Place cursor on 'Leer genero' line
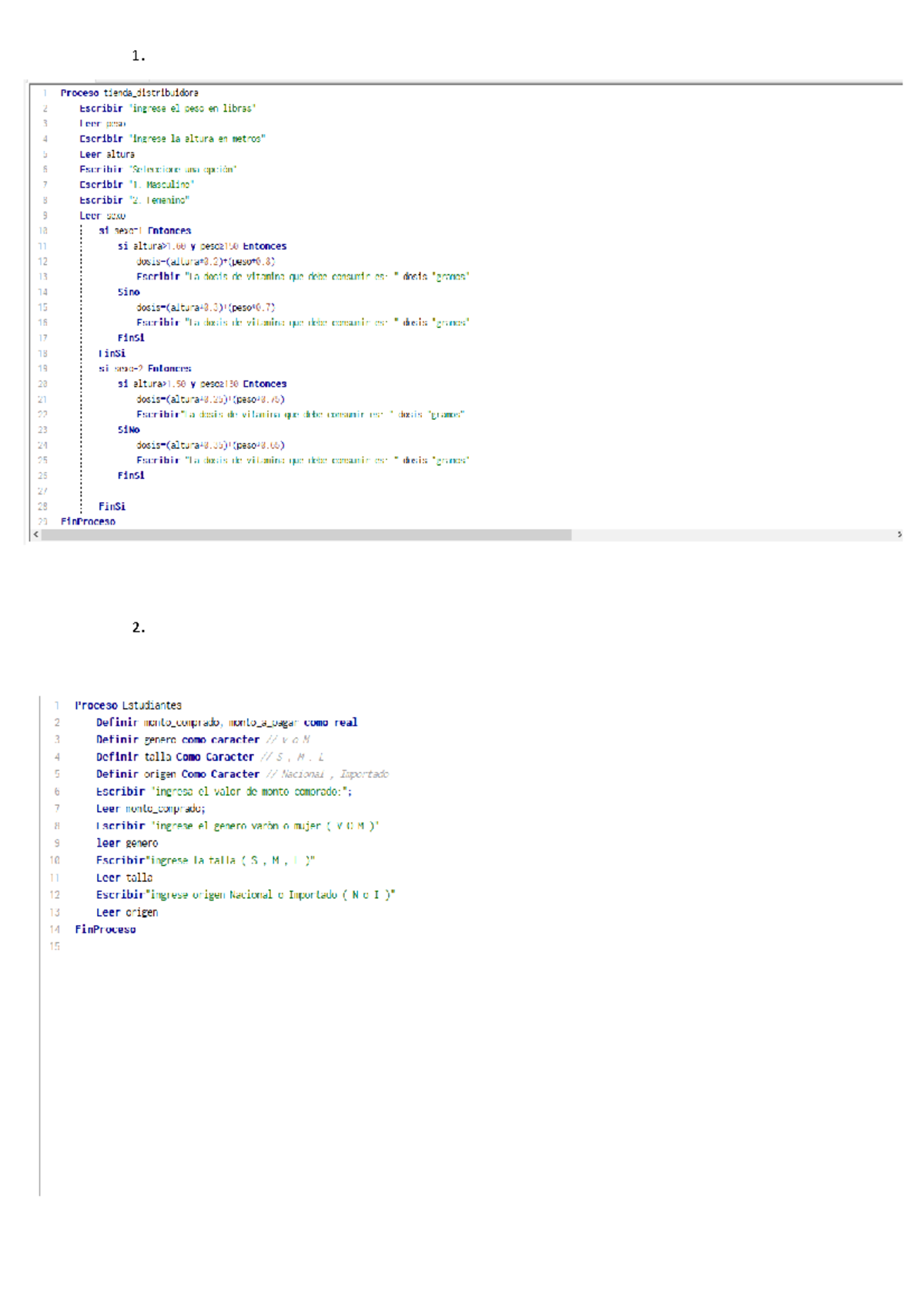 (x=127, y=843)
